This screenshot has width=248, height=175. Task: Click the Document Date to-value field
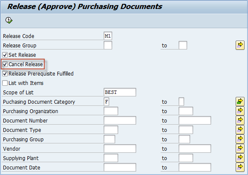click(x=195, y=167)
